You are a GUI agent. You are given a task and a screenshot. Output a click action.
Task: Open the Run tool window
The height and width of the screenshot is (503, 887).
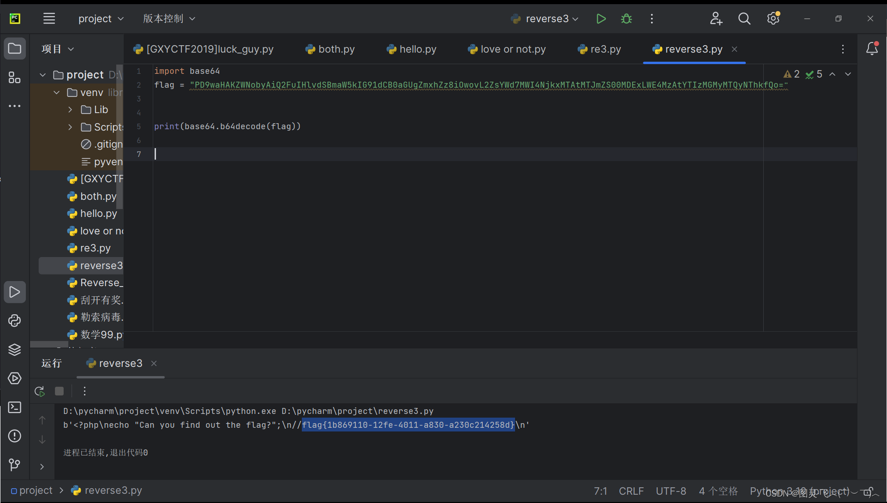[15, 292]
